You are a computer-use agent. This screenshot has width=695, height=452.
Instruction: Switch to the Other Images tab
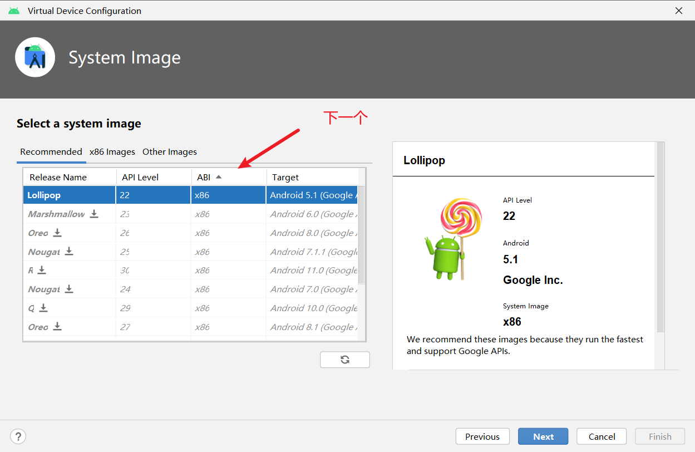click(170, 152)
